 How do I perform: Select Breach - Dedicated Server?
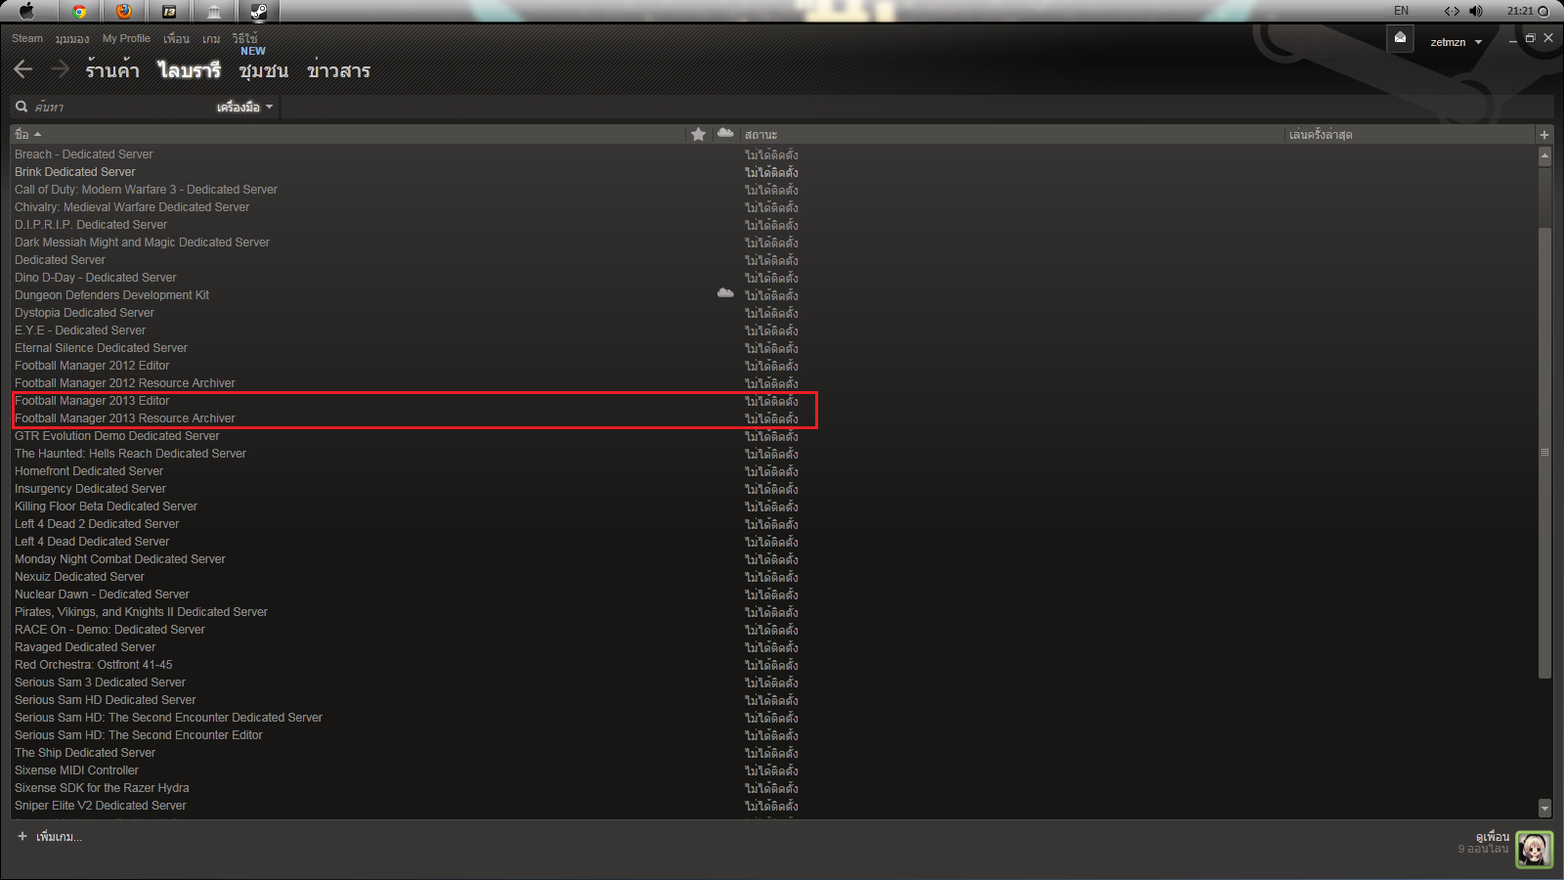[83, 154]
